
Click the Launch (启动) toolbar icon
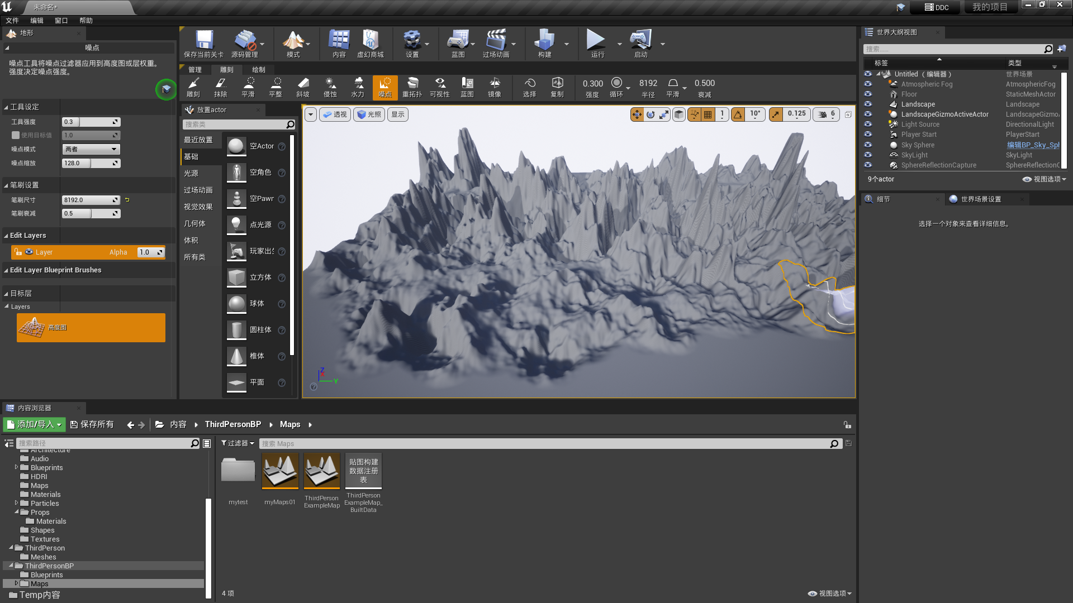(640, 44)
